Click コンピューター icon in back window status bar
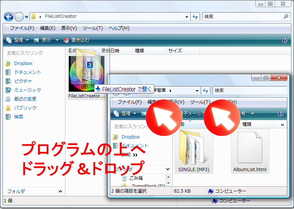The width and height of the screenshot is (294, 209). (x=214, y=201)
